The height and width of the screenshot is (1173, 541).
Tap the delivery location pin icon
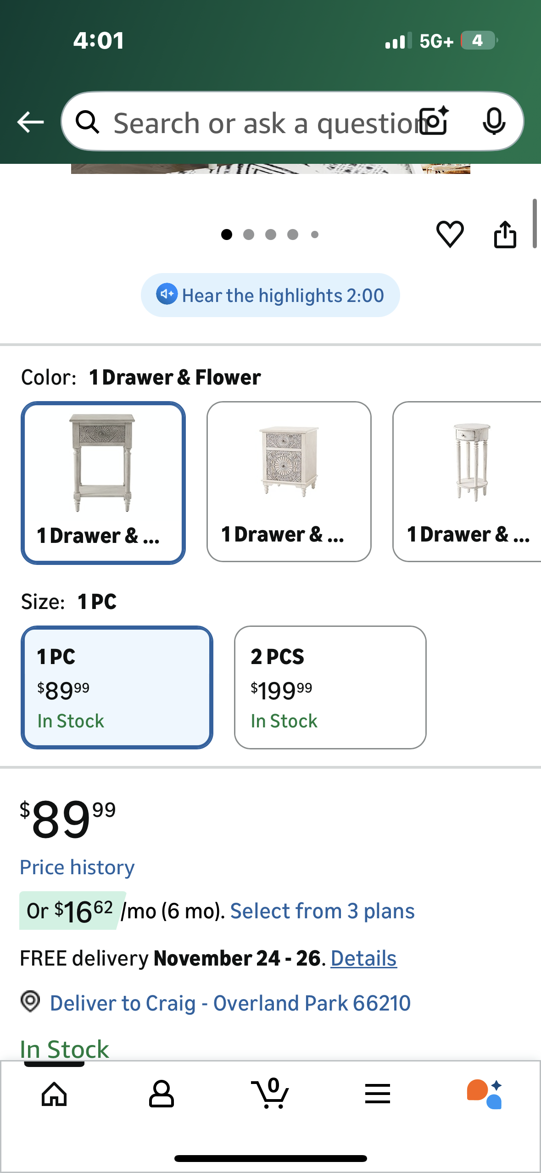click(30, 1001)
